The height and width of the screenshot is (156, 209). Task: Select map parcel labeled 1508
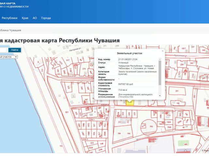169,127
